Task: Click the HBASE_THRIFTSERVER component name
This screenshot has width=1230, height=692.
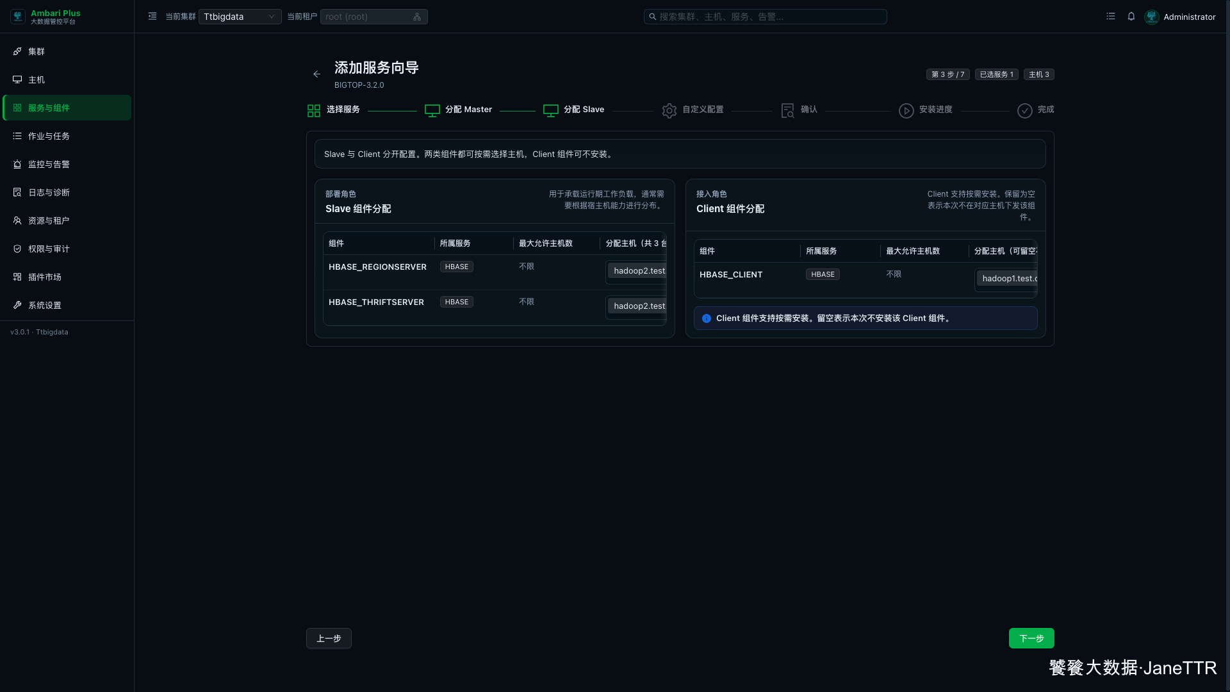Action: [376, 302]
